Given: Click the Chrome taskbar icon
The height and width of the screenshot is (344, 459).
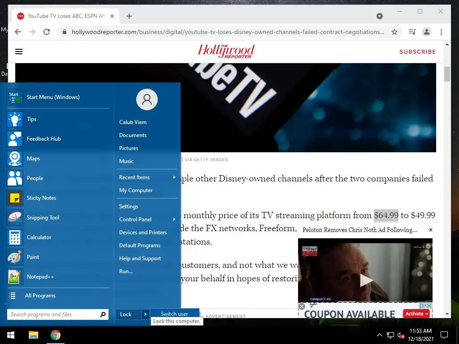Looking at the screenshot, I should tap(55, 335).
